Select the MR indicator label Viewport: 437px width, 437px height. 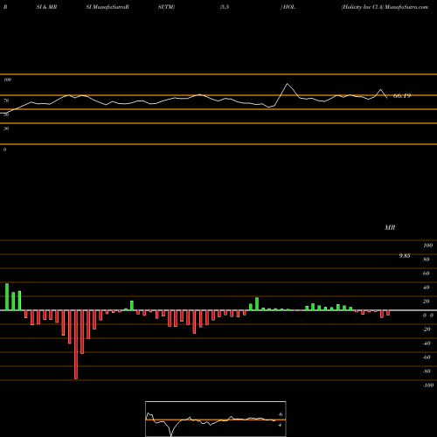[390, 227]
